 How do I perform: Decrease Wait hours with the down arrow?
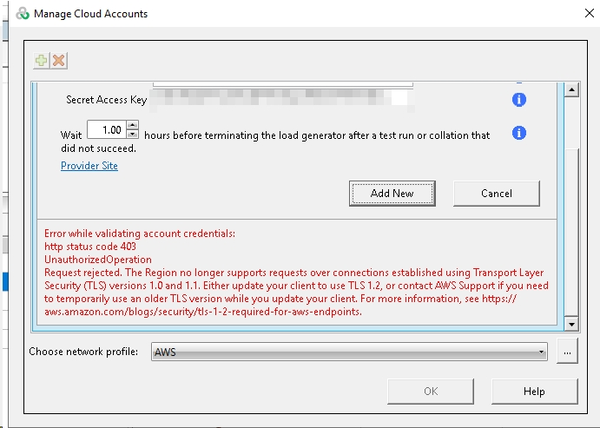(132, 135)
